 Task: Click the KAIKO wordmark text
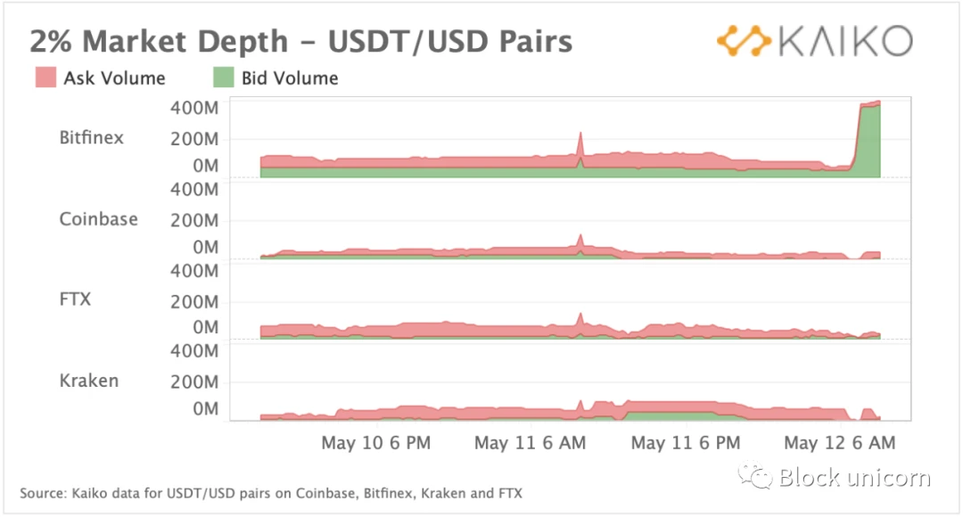coord(846,41)
